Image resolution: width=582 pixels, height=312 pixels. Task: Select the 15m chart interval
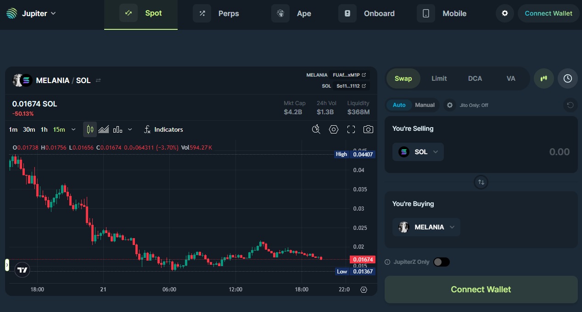pyautogui.click(x=59, y=129)
